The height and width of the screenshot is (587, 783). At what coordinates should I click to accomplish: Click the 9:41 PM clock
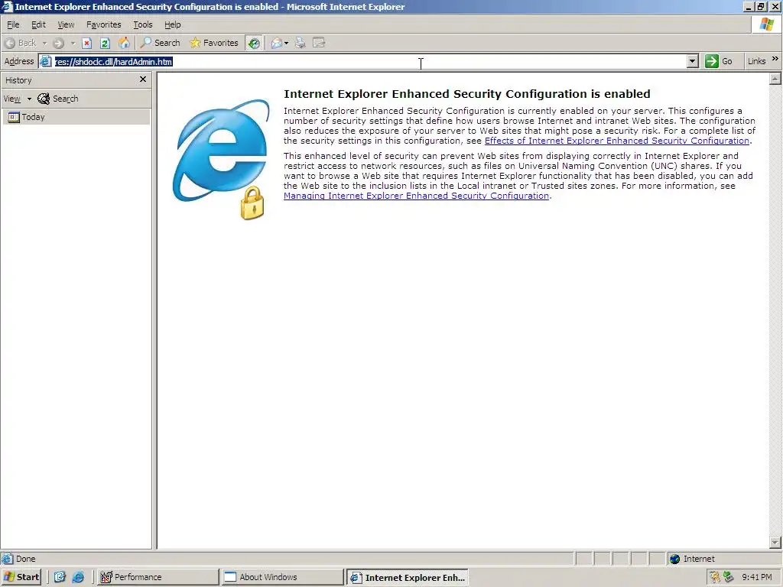(756, 577)
